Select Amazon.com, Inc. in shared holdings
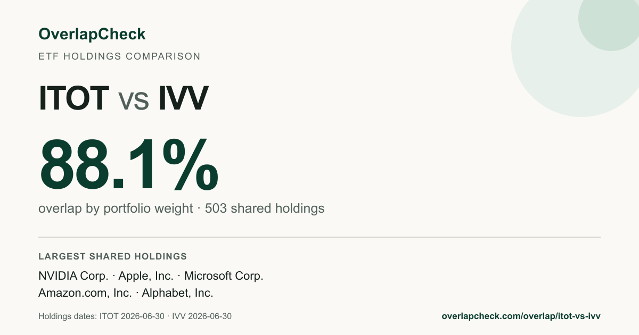The height and width of the screenshot is (335, 639). [x=85, y=293]
